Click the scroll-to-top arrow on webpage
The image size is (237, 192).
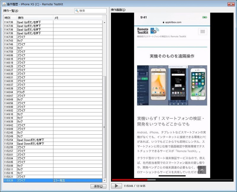click(202, 170)
